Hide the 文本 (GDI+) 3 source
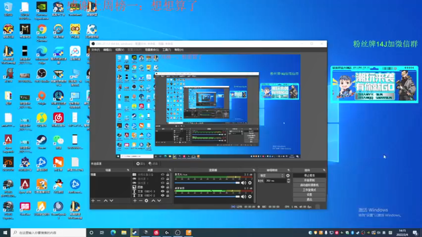This screenshot has width=422, height=237. click(162, 191)
